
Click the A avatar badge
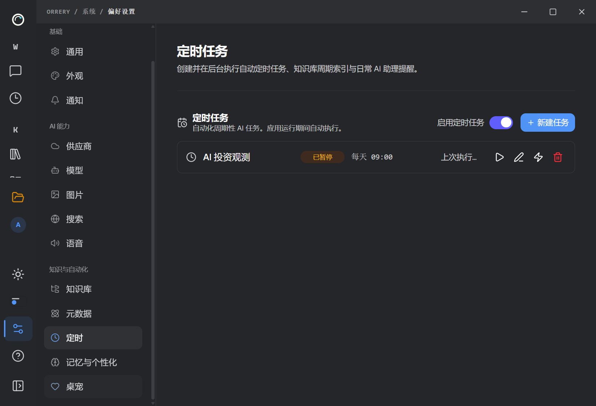point(18,225)
